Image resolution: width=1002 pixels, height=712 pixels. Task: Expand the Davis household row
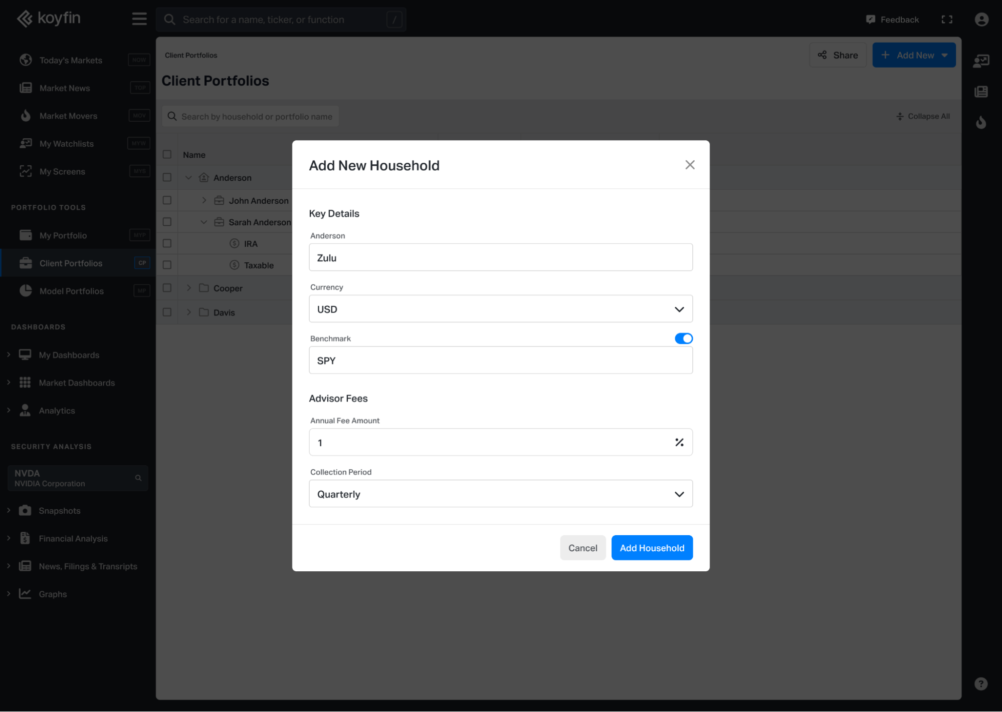pyautogui.click(x=188, y=312)
